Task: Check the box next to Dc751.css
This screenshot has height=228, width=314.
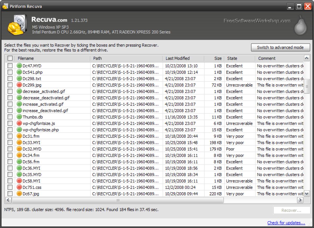Action: (x=10, y=187)
